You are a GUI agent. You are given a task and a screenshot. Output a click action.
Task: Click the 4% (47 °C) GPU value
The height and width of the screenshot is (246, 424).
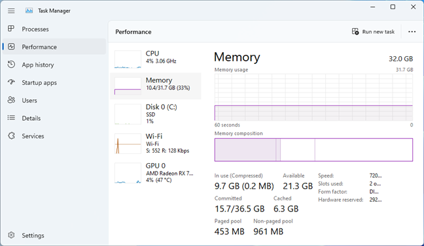[159, 180]
